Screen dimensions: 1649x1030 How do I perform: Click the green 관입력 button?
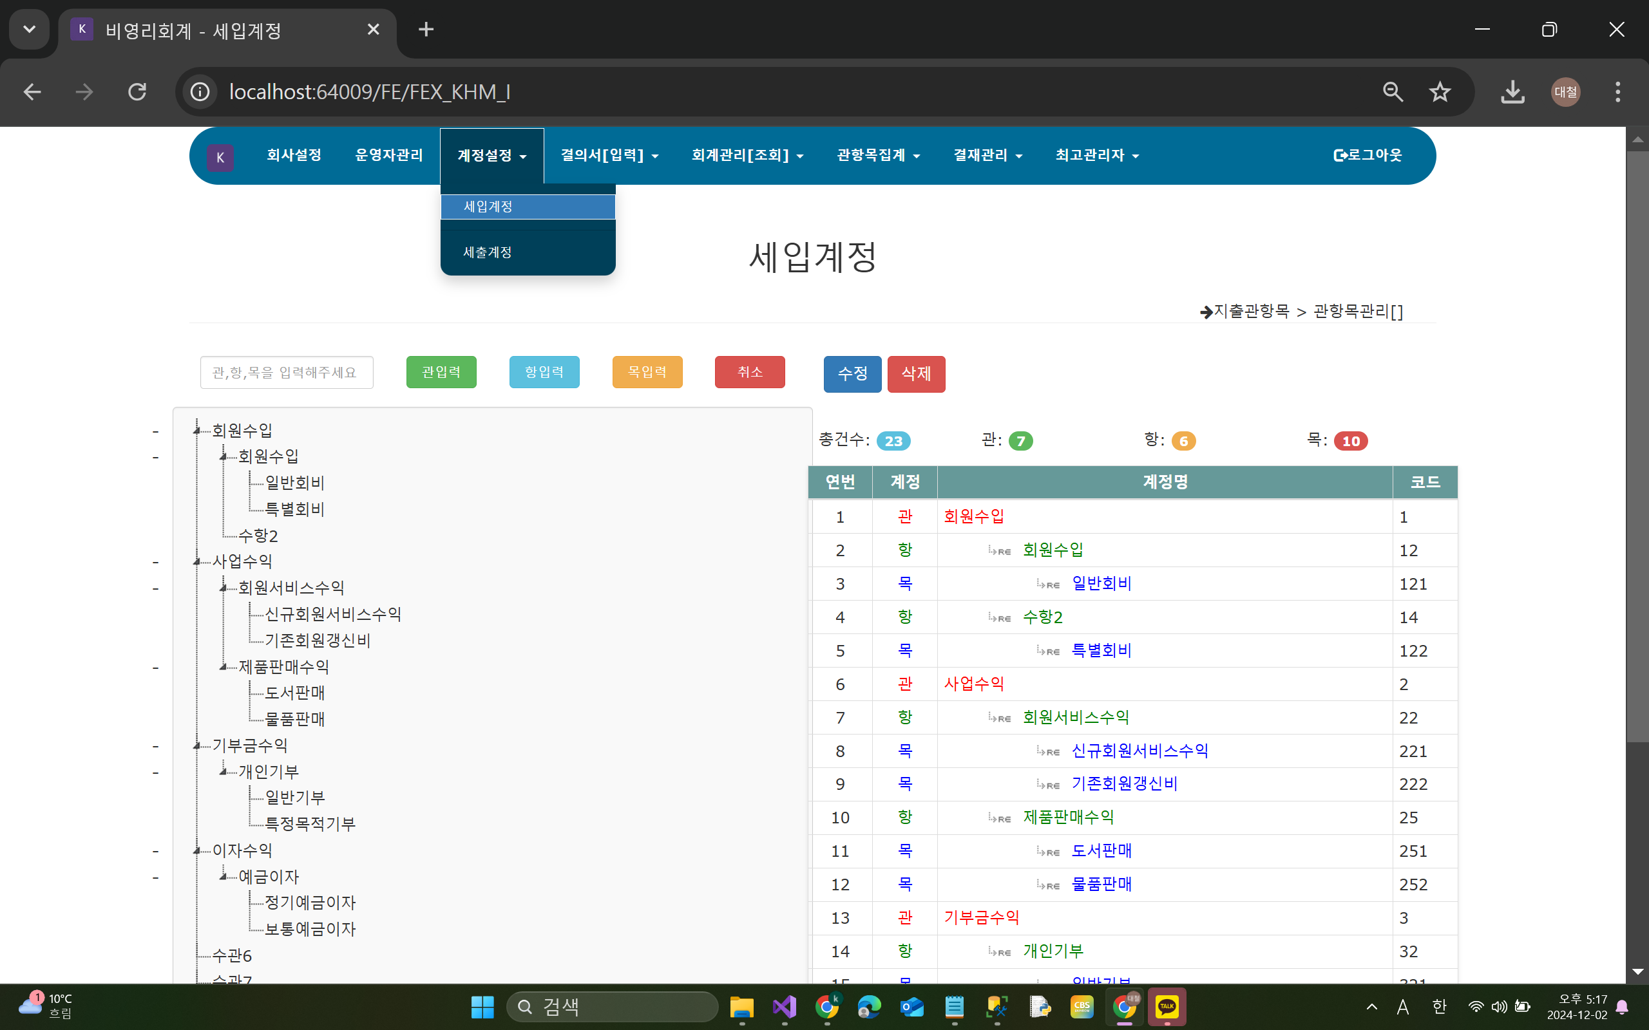(x=441, y=372)
